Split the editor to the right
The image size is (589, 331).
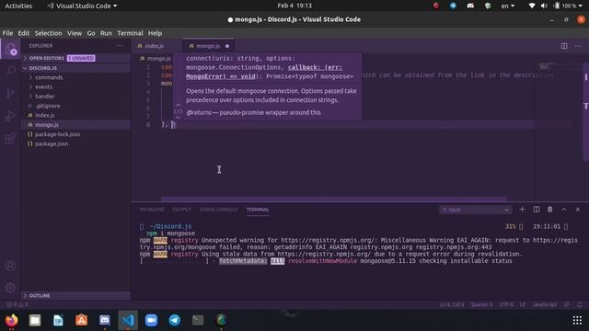click(x=564, y=46)
